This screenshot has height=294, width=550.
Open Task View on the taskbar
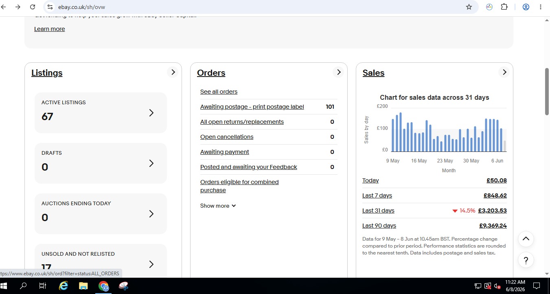pos(43,286)
